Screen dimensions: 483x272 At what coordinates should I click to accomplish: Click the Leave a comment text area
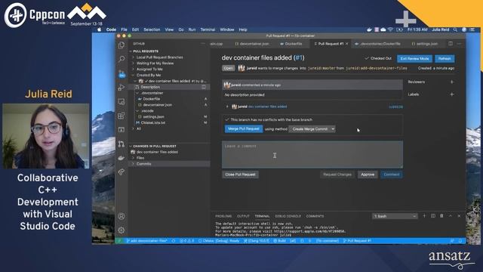pos(312,154)
